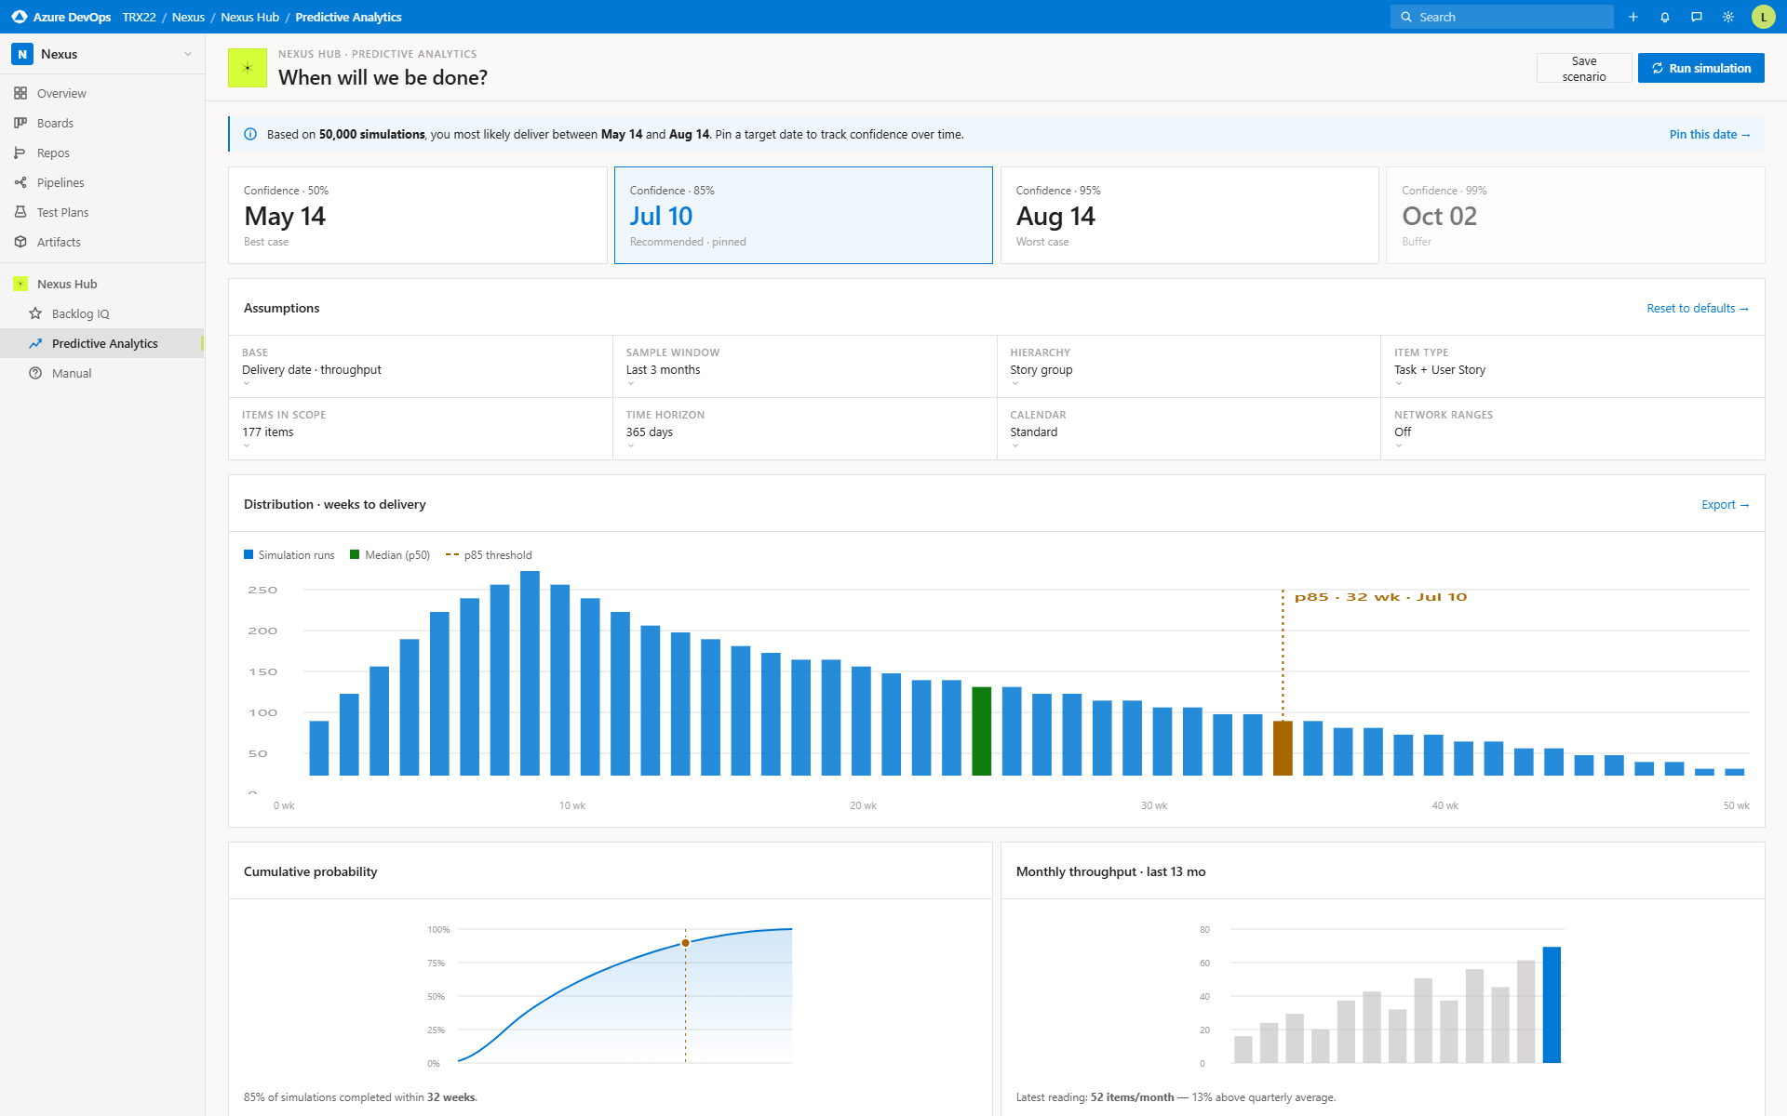The width and height of the screenshot is (1787, 1116).
Task: Click inside the Search field
Action: pyautogui.click(x=1501, y=17)
